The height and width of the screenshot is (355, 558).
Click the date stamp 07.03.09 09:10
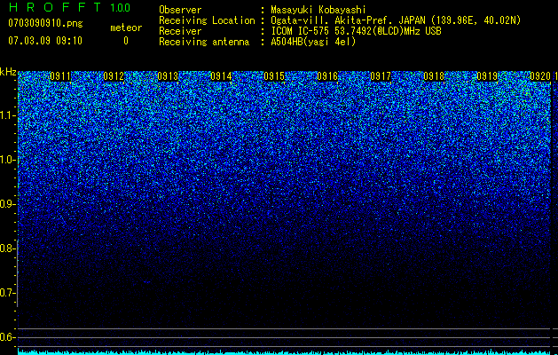tap(45, 41)
